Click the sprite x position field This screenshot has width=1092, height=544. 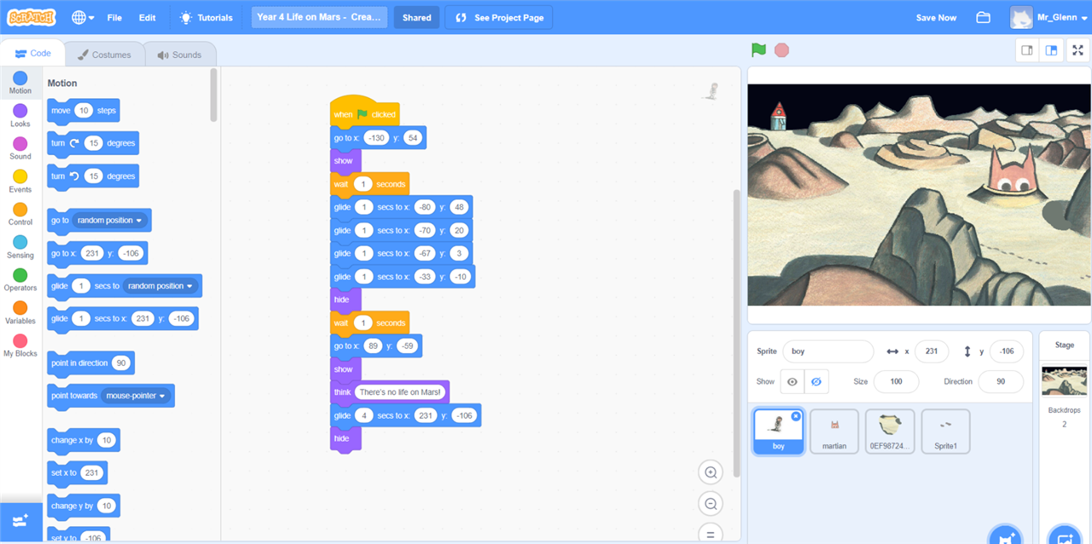click(x=932, y=351)
